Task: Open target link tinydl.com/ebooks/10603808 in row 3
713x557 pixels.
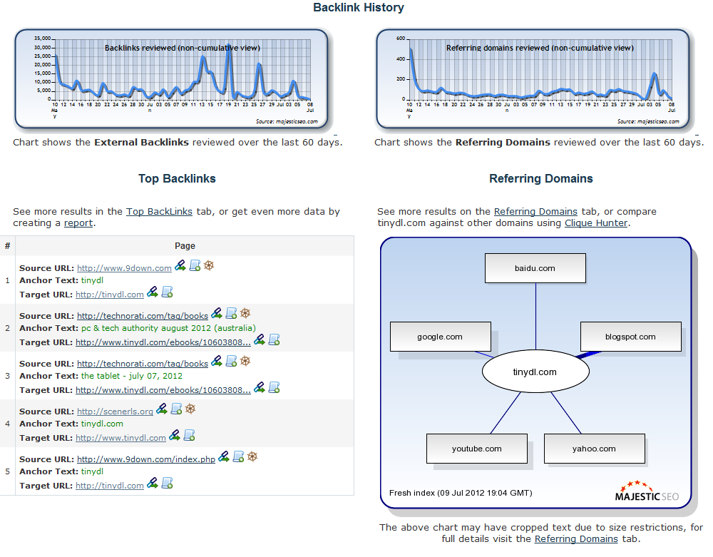Action: pos(163,390)
